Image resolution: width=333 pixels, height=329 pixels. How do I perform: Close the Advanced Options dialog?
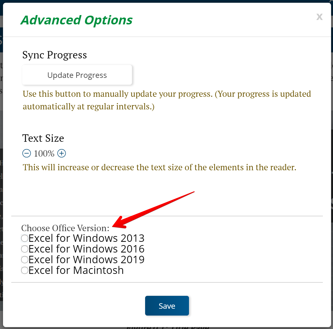[319, 17]
